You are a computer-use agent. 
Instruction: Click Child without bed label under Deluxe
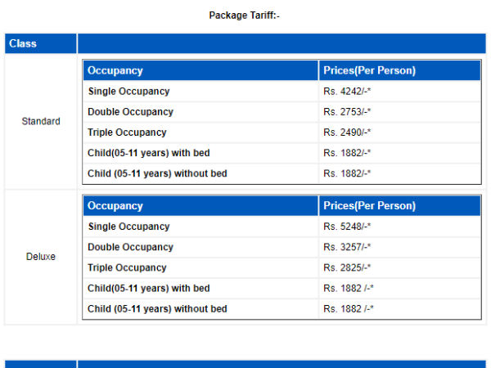[157, 309]
